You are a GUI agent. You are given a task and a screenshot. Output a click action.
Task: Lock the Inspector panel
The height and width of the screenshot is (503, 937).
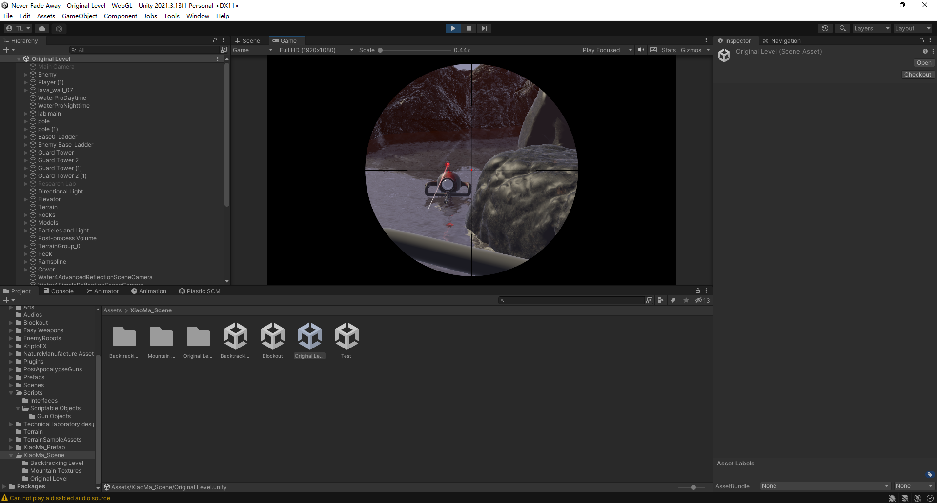point(921,40)
